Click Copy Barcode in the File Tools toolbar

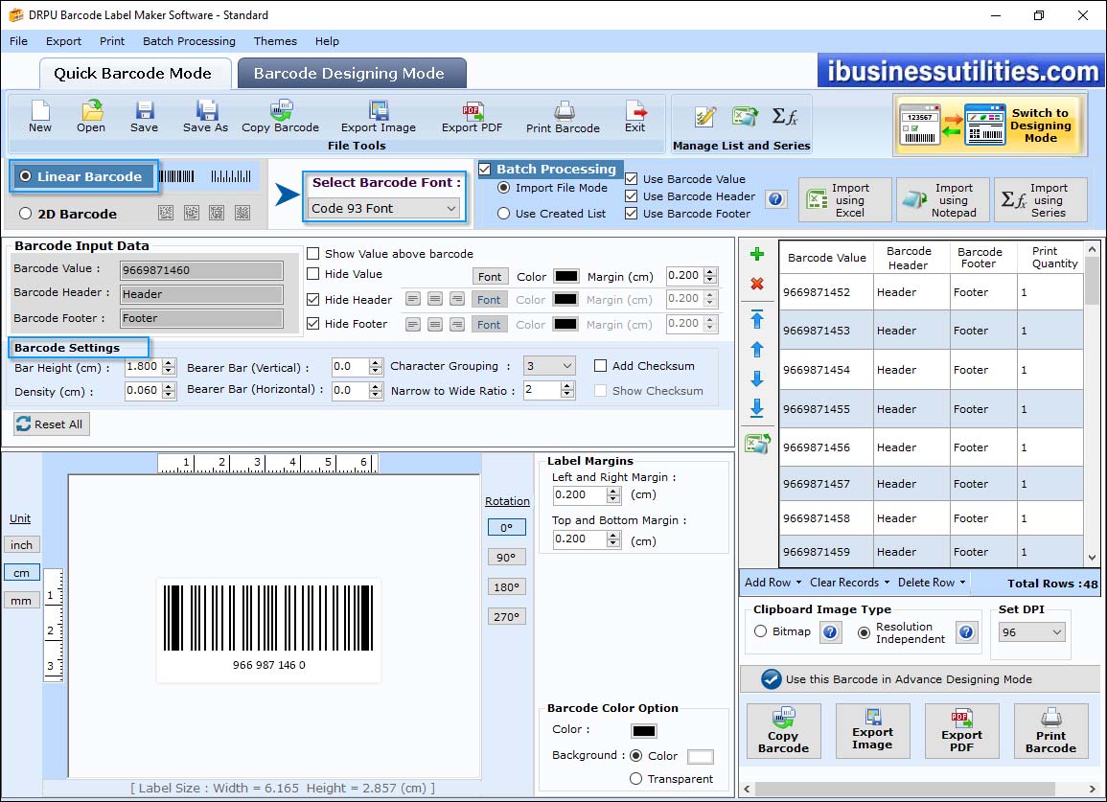(280, 117)
